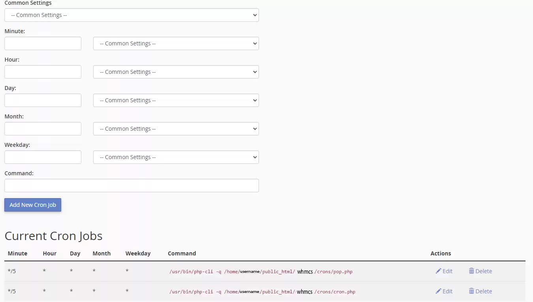
Task: Click trash Delete icon for cron.php job
Action: tap(471, 291)
